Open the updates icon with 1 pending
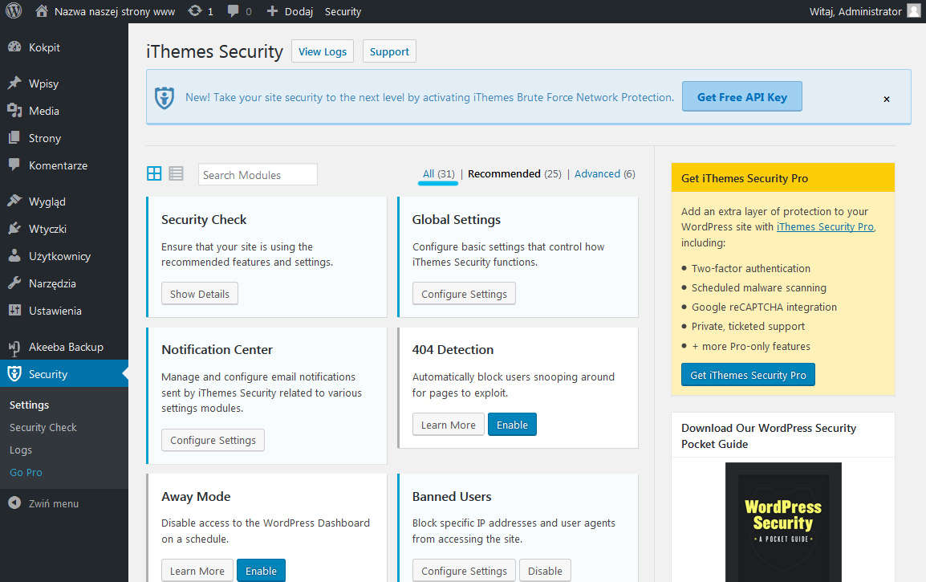This screenshot has height=582, width=926. (x=195, y=10)
